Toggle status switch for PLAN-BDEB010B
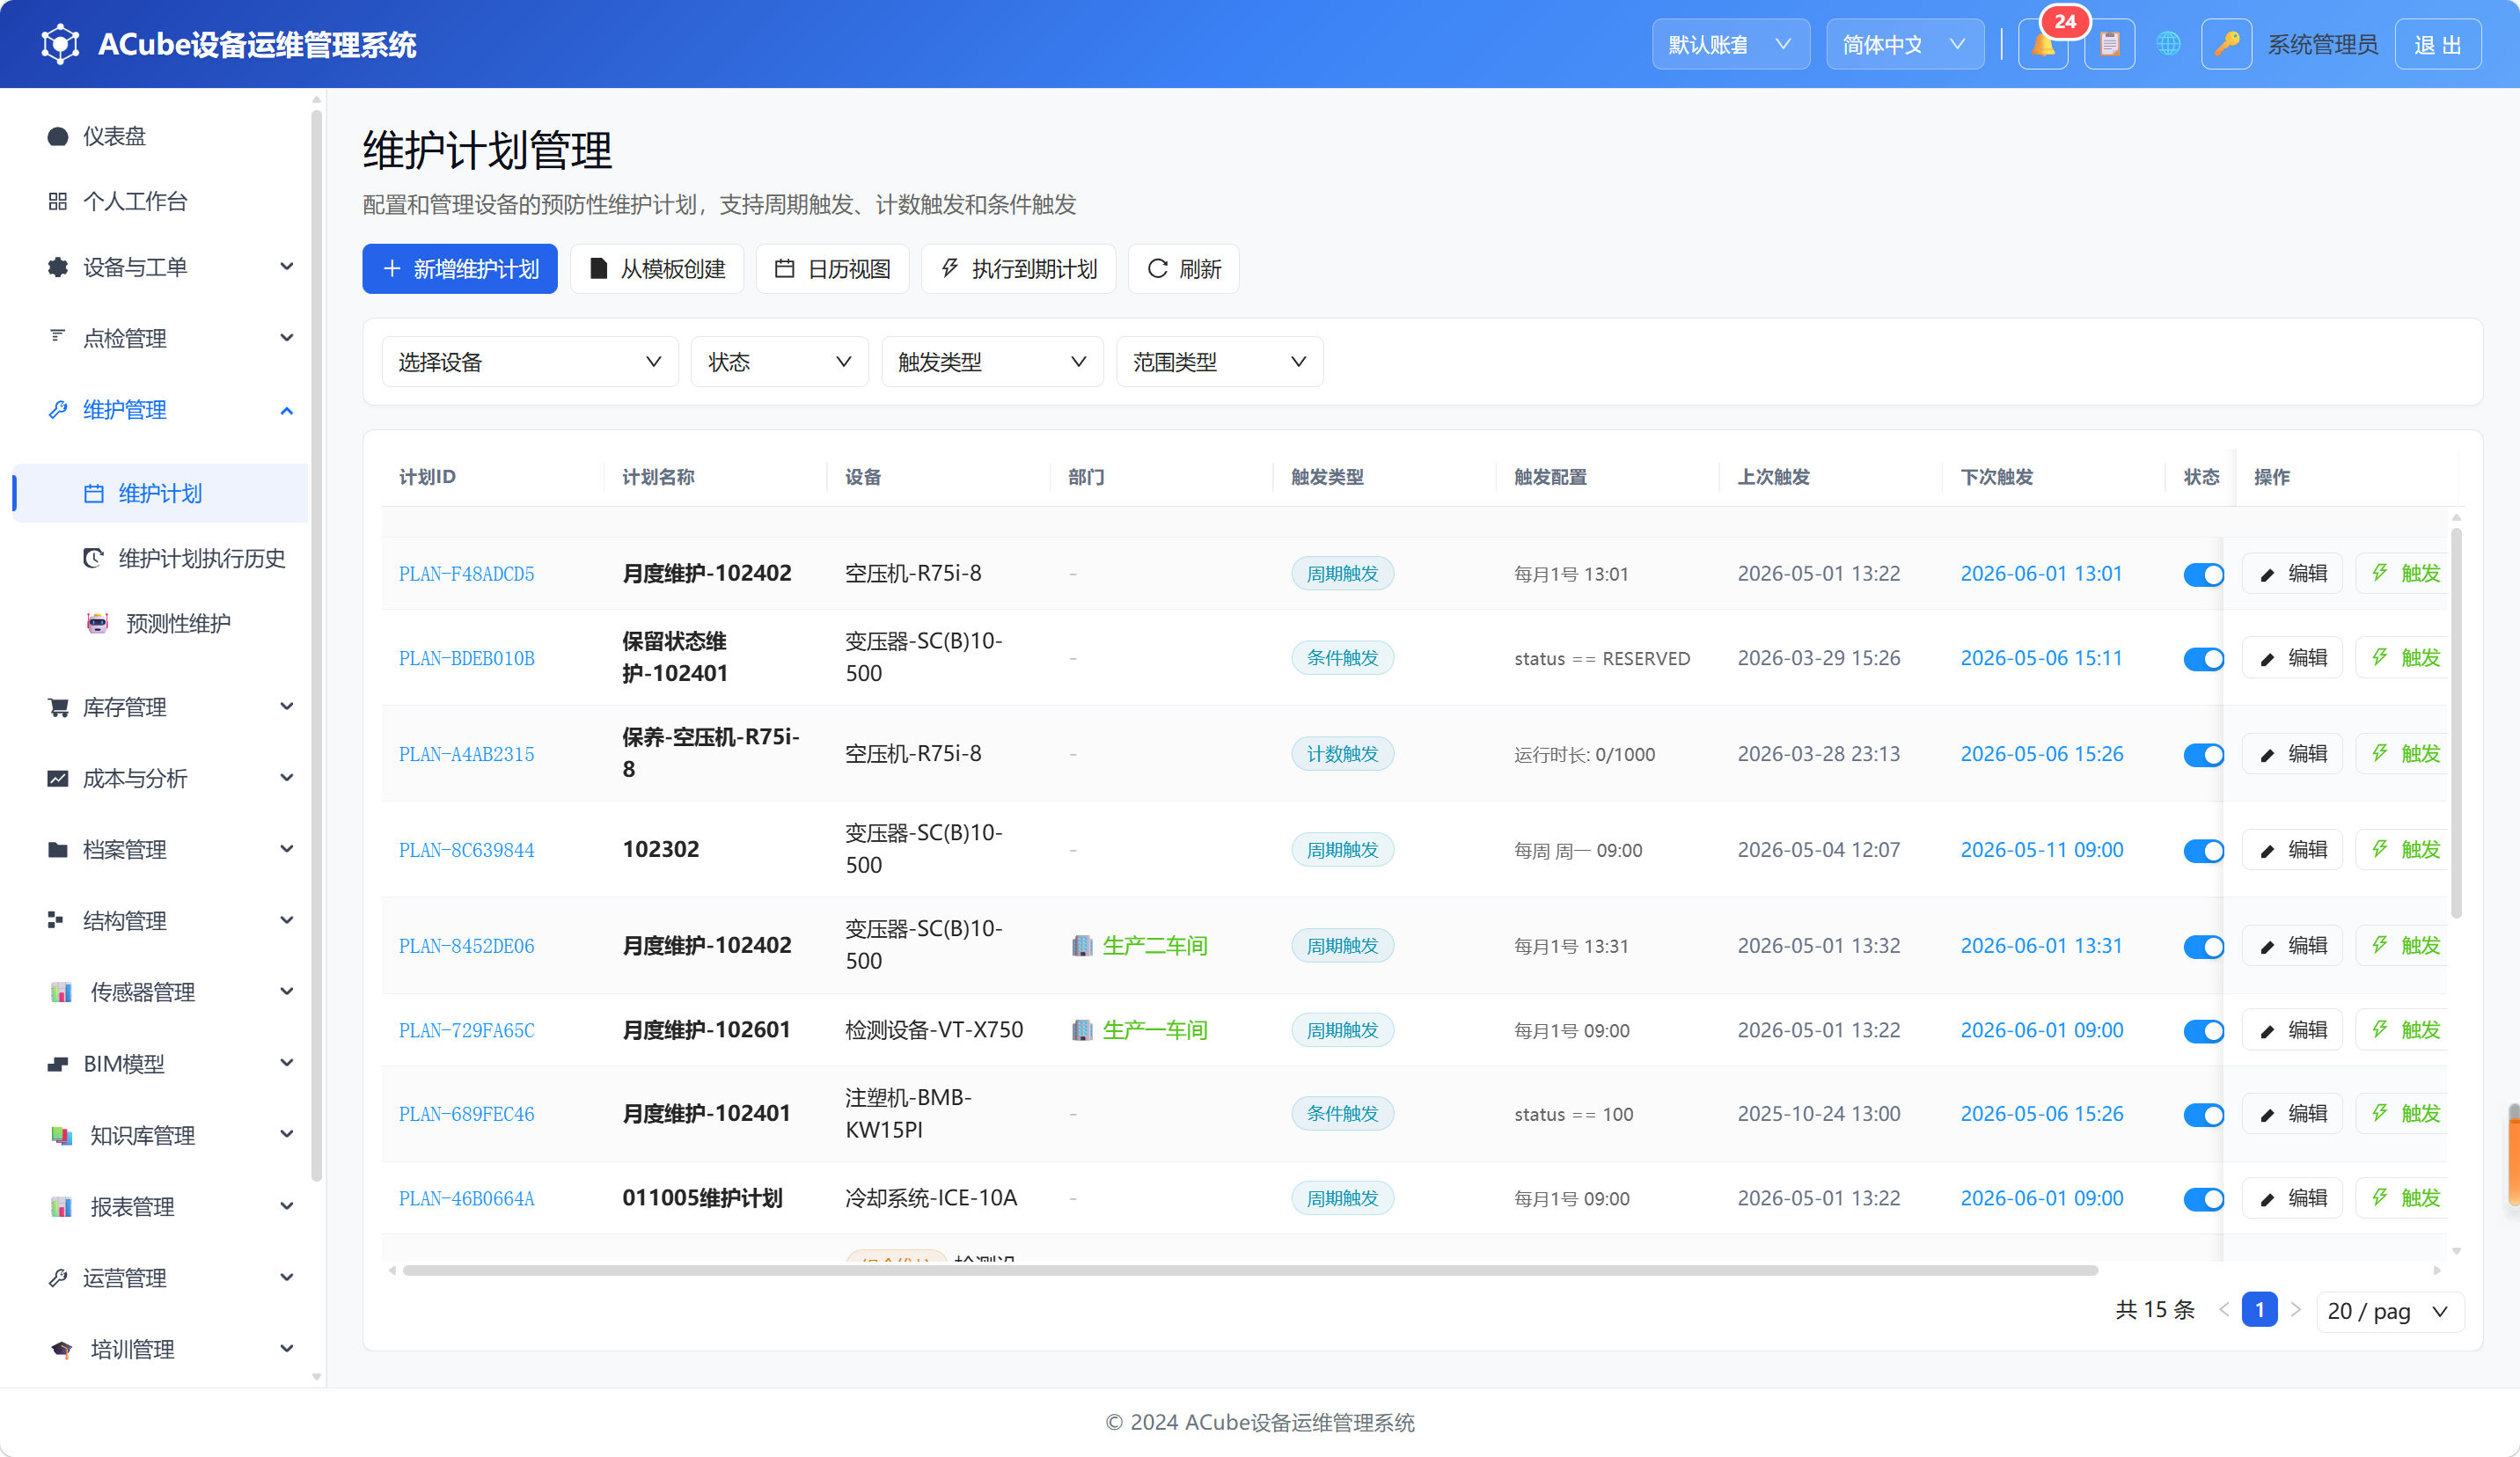 click(2203, 658)
